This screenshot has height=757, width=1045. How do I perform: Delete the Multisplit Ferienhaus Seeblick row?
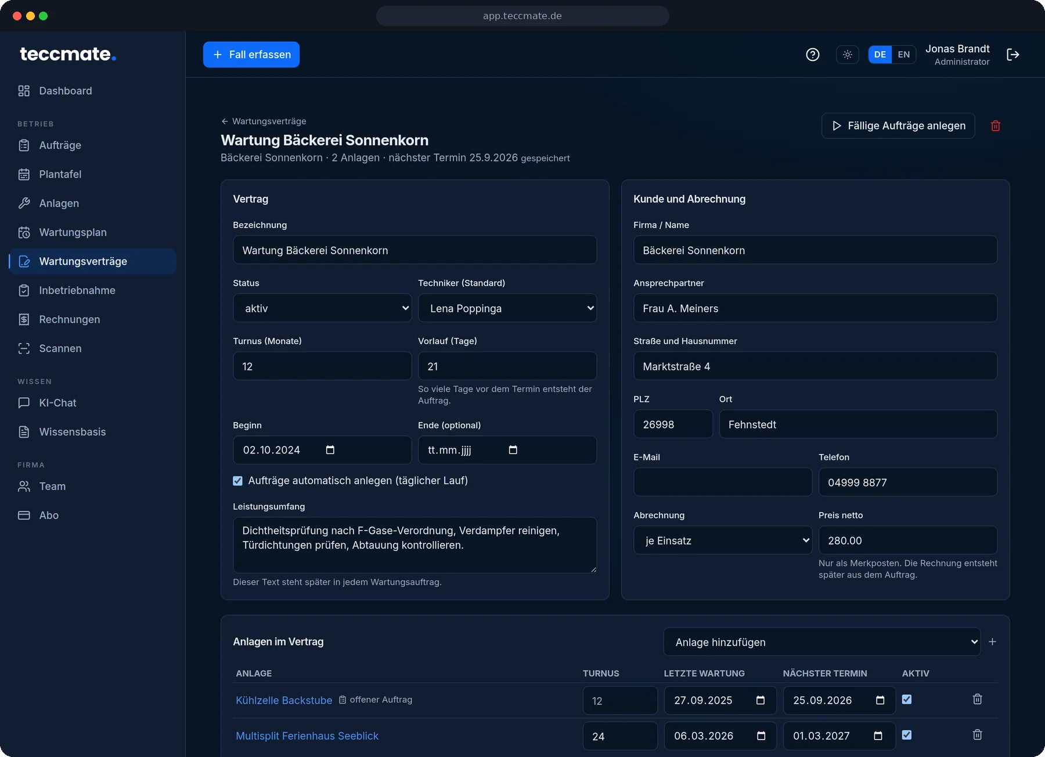coord(978,735)
